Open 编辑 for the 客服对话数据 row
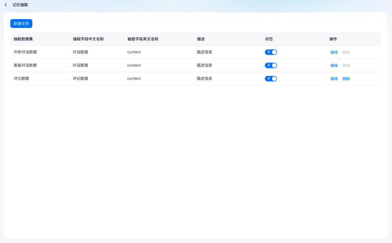The image size is (392, 243). point(334,65)
